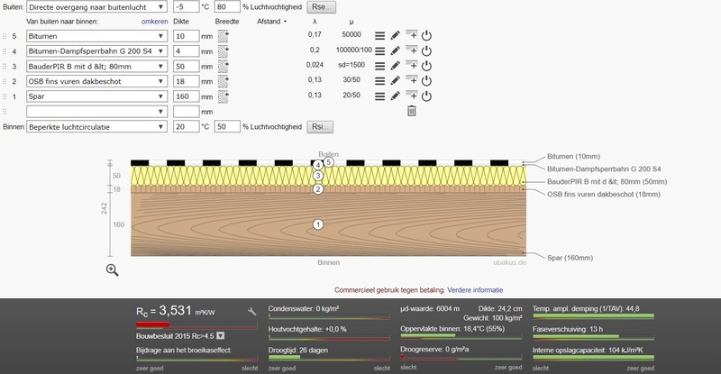721x374 pixels.
Task: Add a layer via the plus icon in the BauderPIR row
Action: tap(412, 65)
